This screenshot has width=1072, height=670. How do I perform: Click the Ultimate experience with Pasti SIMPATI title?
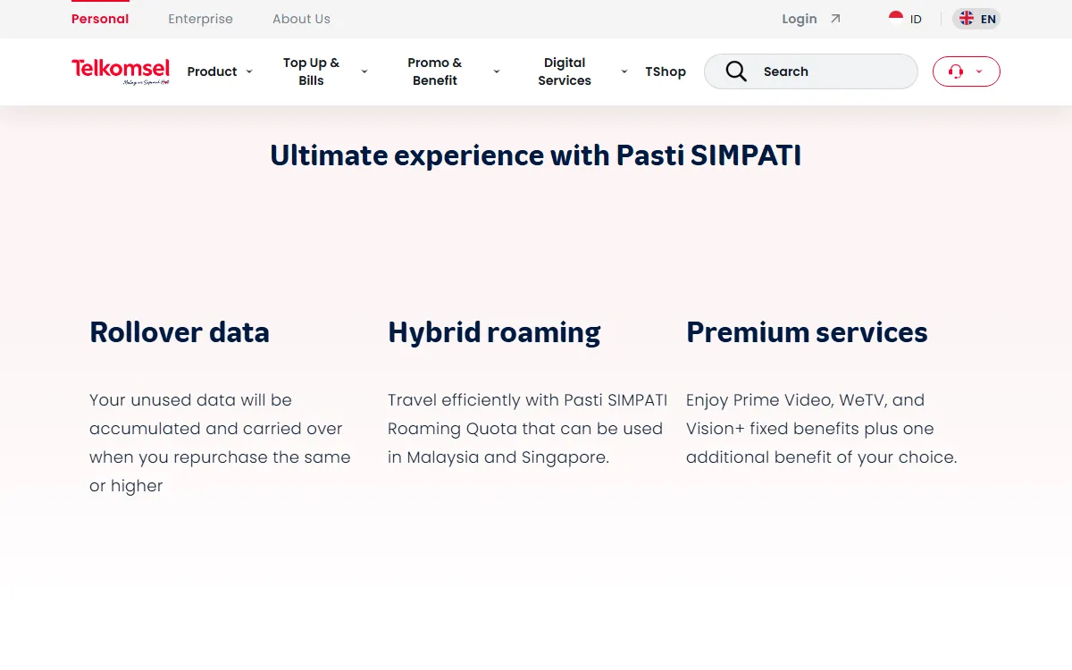pos(536,155)
